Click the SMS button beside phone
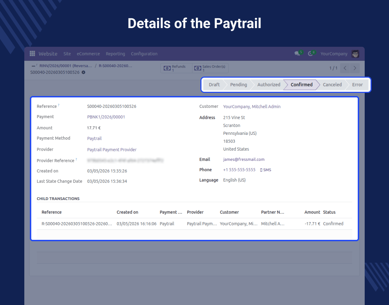 click(265, 170)
